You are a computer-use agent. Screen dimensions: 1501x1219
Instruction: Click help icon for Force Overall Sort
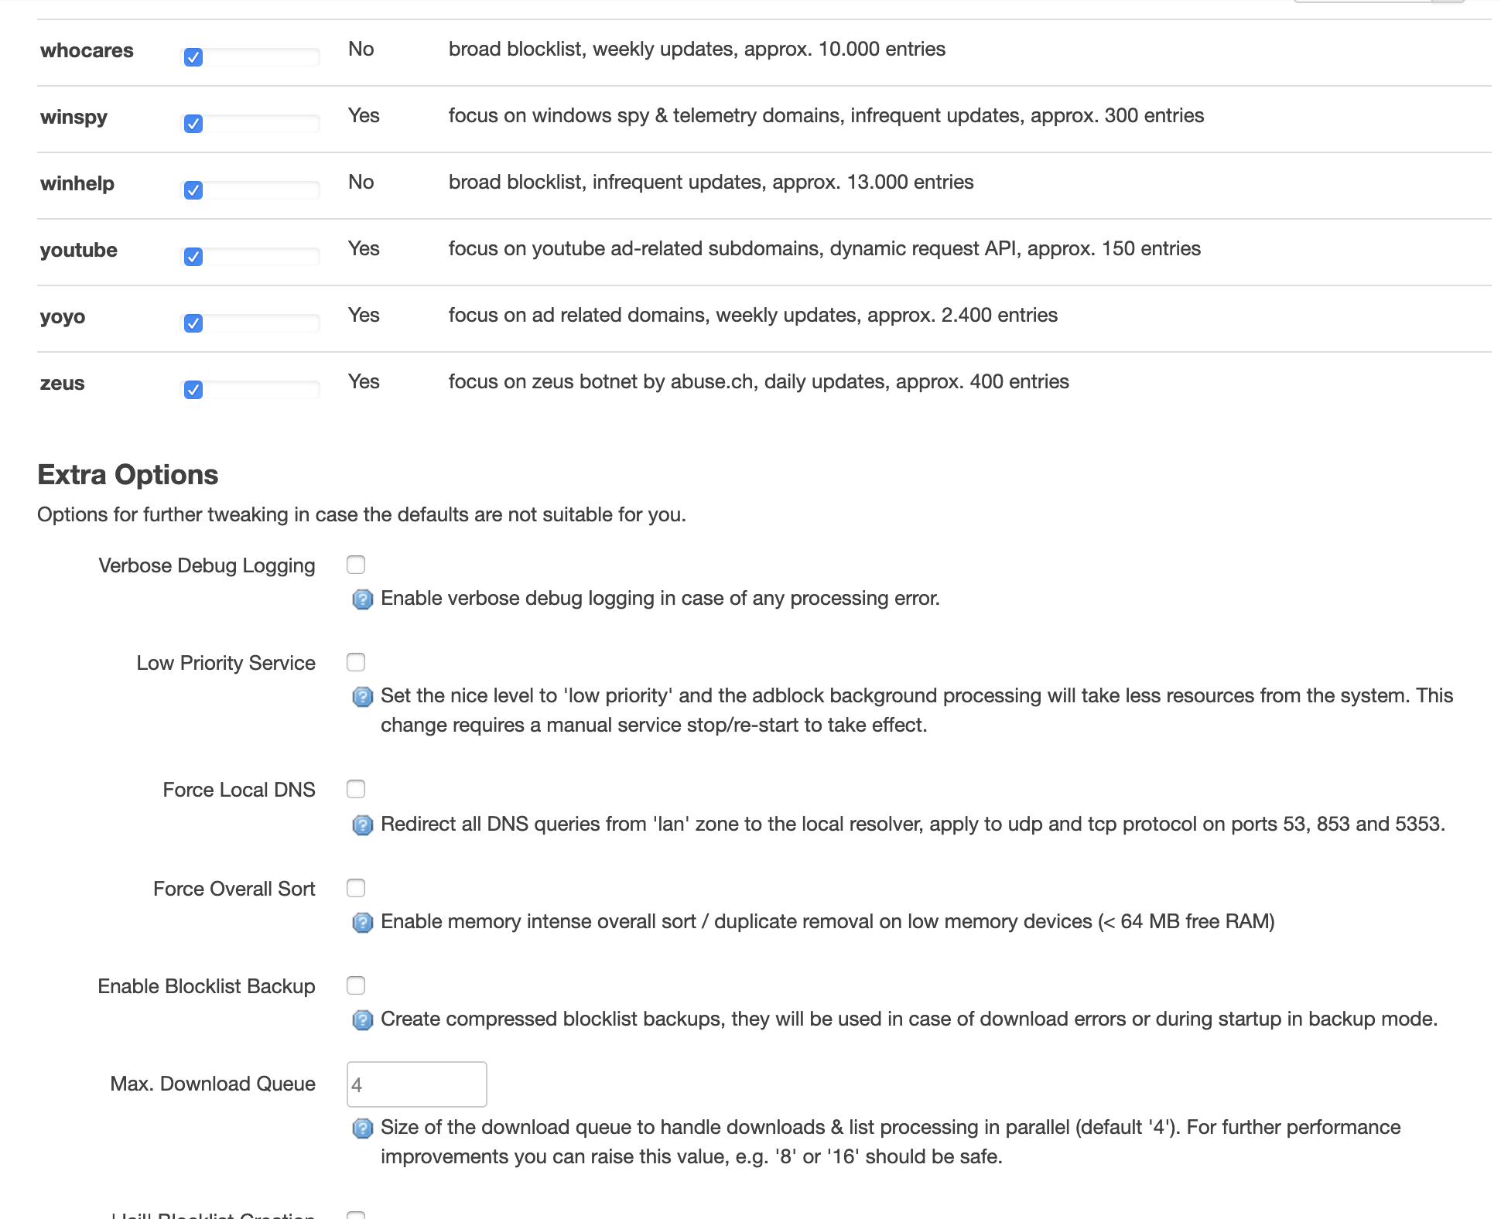click(362, 923)
